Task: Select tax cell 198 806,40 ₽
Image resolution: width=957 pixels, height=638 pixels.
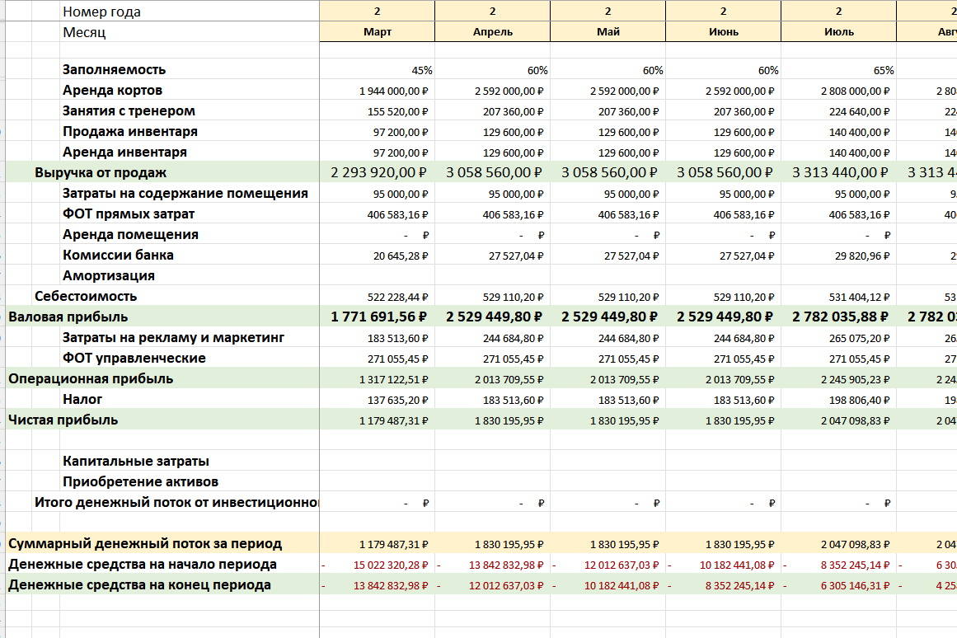Action: pos(838,400)
